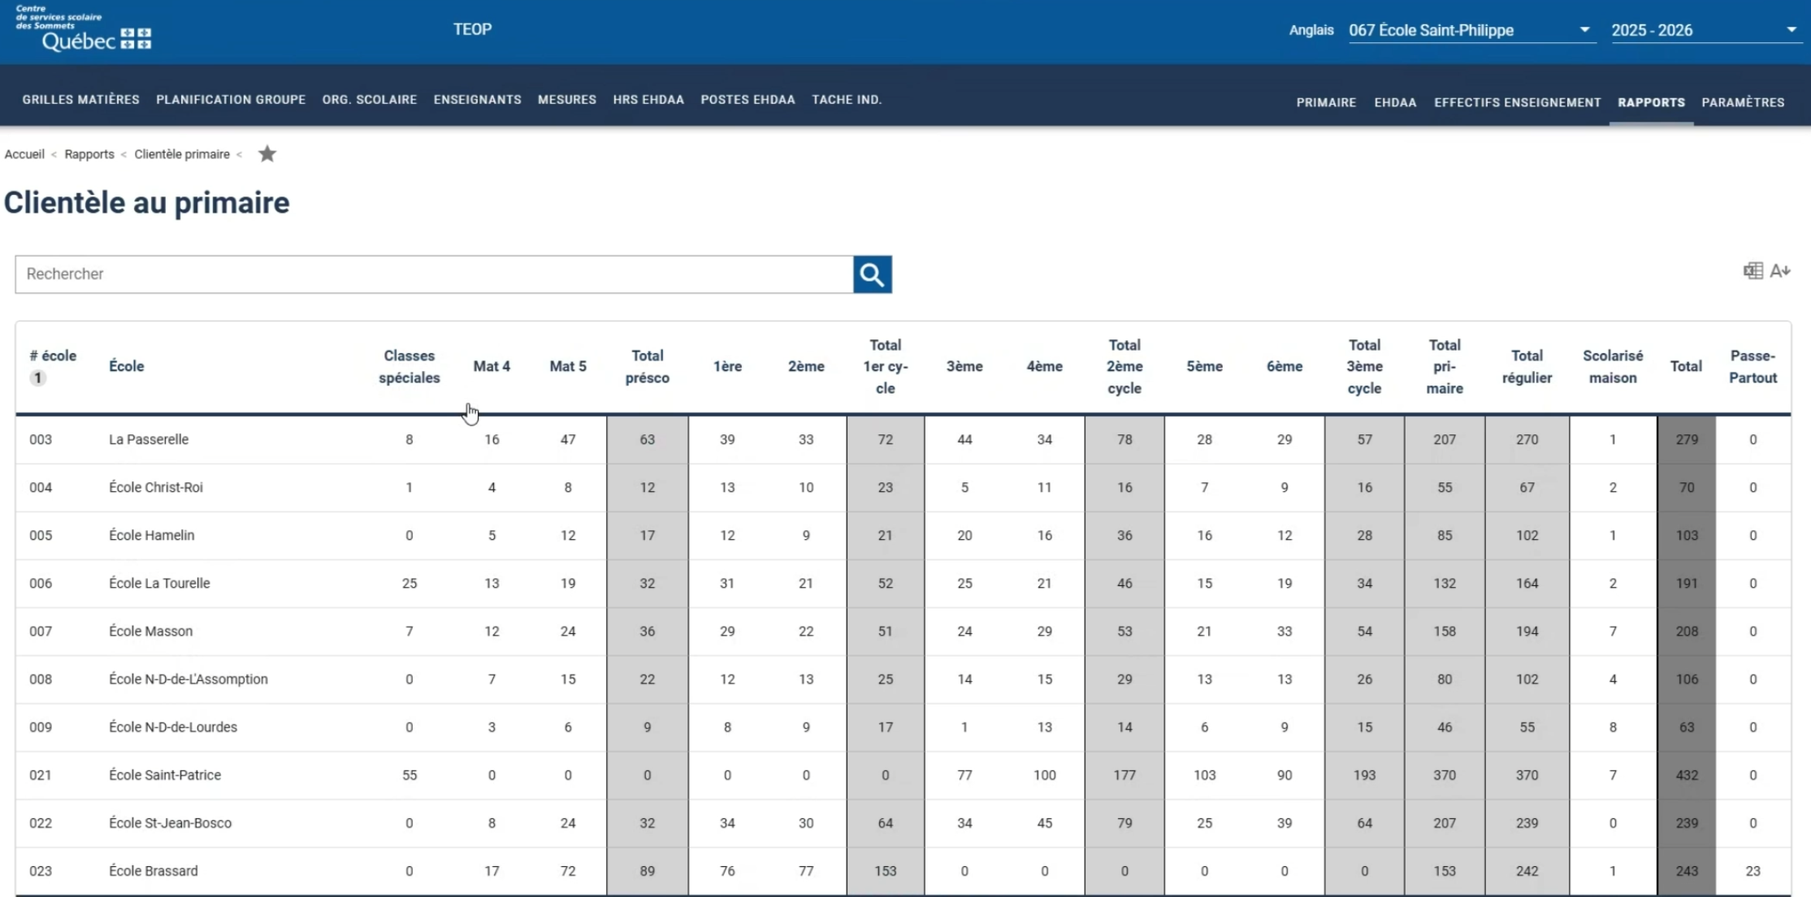Image resolution: width=1811 pixels, height=897 pixels.
Task: Click the total 432 cell for Saint-Patrice
Action: (x=1687, y=774)
